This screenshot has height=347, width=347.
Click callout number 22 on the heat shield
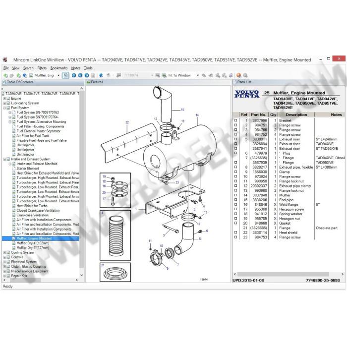click(127, 122)
